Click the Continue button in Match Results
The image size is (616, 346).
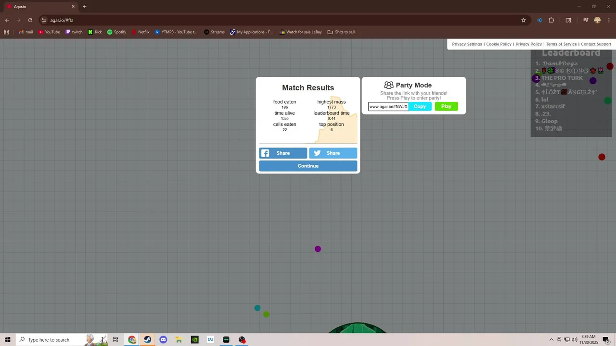(308, 166)
